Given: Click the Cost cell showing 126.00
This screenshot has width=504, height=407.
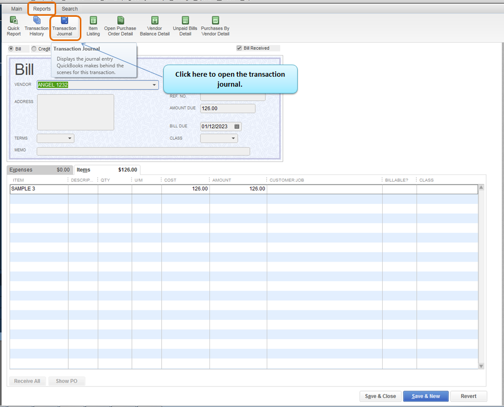Looking at the screenshot, I should [x=185, y=189].
